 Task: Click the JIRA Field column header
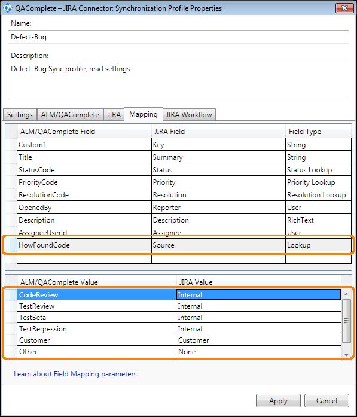(x=218, y=132)
